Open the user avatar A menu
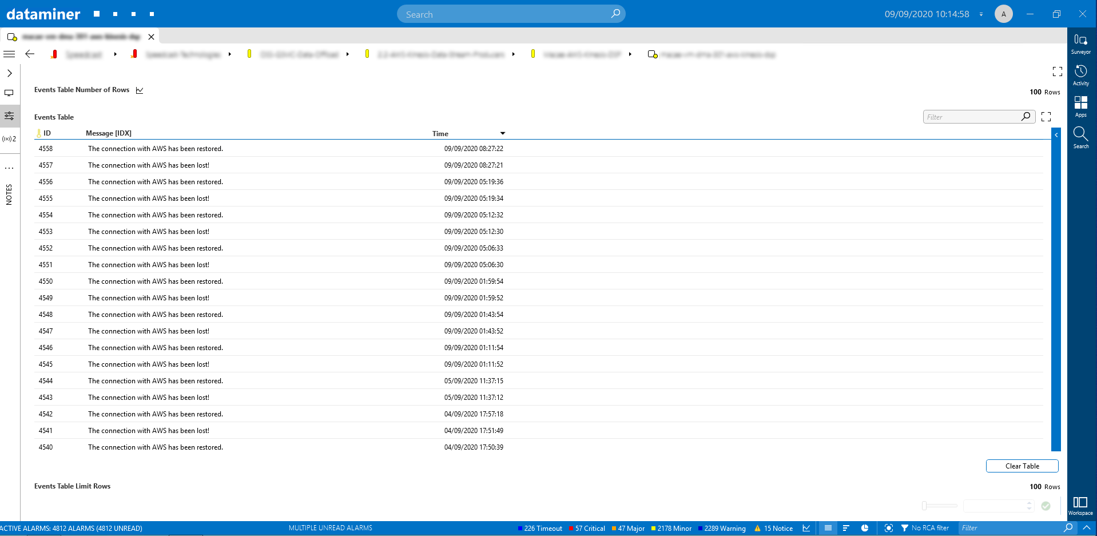The image size is (1097, 536). (1003, 14)
